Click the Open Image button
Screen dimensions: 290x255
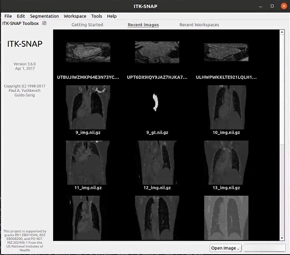pos(226,248)
